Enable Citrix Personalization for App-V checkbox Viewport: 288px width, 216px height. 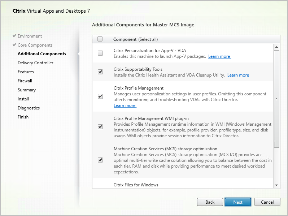(100, 53)
